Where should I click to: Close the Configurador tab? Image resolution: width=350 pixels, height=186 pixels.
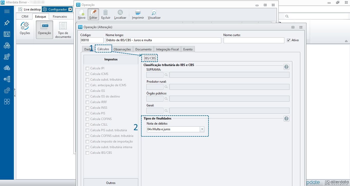pos(70,9)
